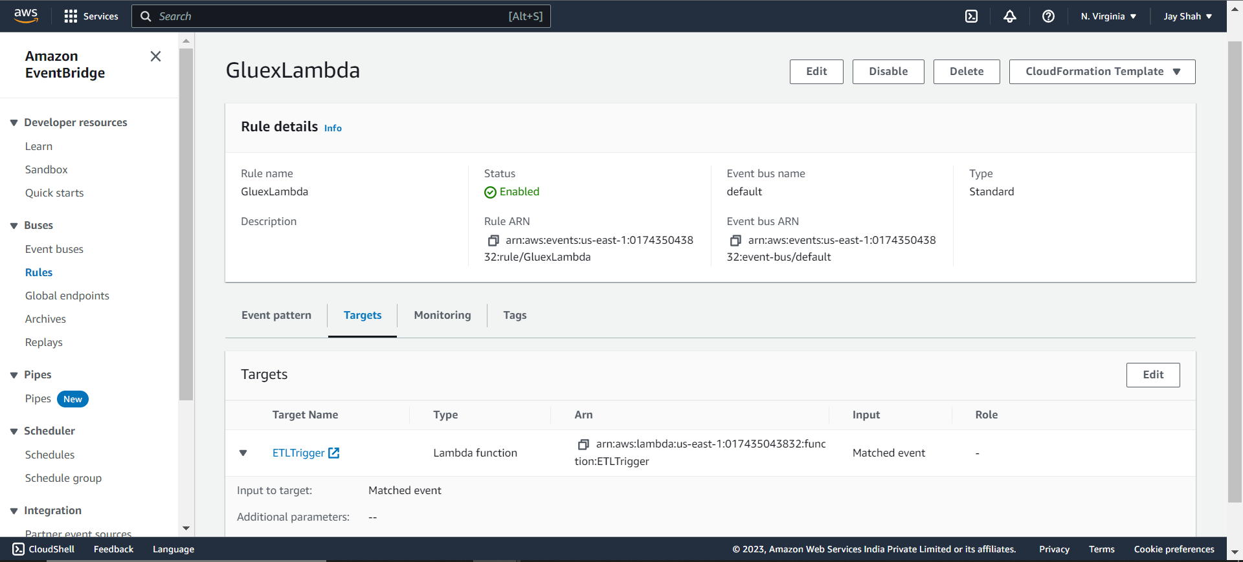Select the Targets tab
The image size is (1243, 562).
(x=363, y=315)
